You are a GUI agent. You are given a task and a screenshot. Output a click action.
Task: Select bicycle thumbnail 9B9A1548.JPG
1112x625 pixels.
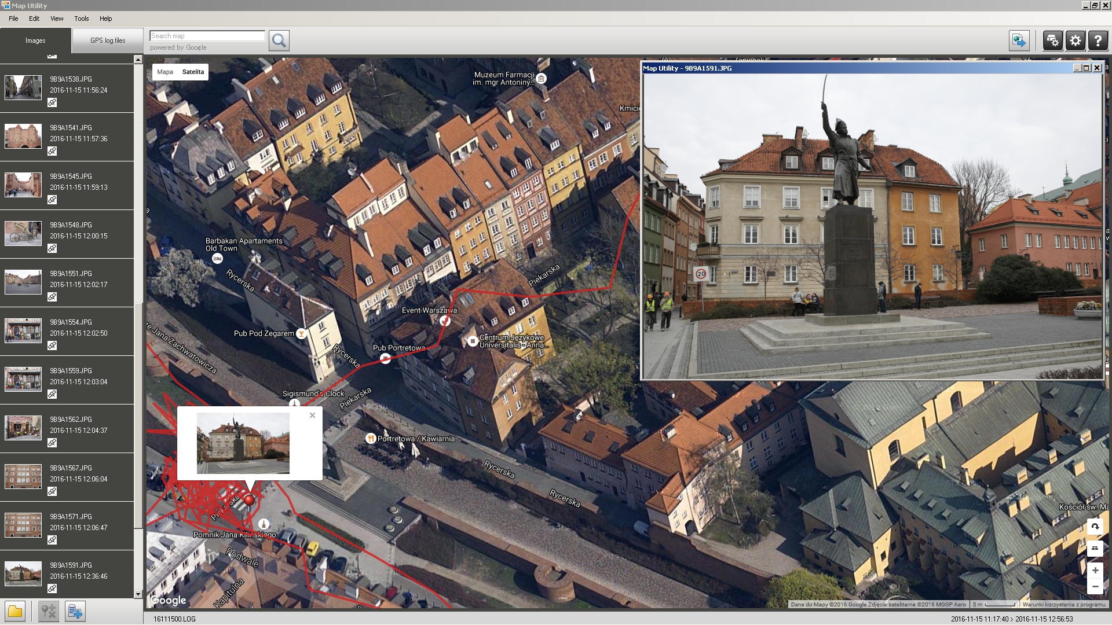coord(23,233)
